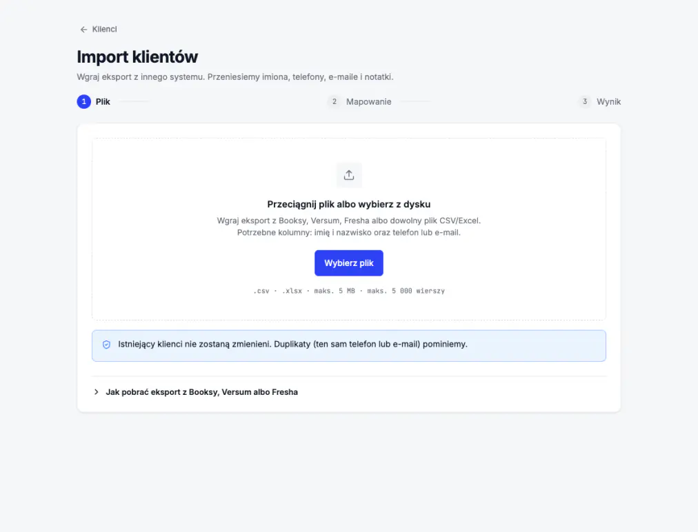Image resolution: width=698 pixels, height=532 pixels.
Task: Go to the Mapowanie step label
Action: click(x=368, y=102)
